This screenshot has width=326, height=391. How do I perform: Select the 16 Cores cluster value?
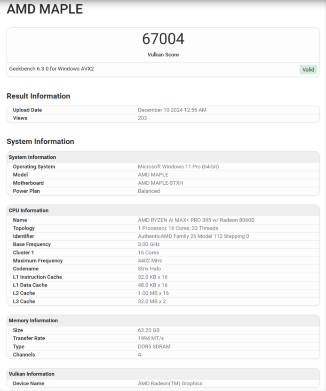pos(149,253)
